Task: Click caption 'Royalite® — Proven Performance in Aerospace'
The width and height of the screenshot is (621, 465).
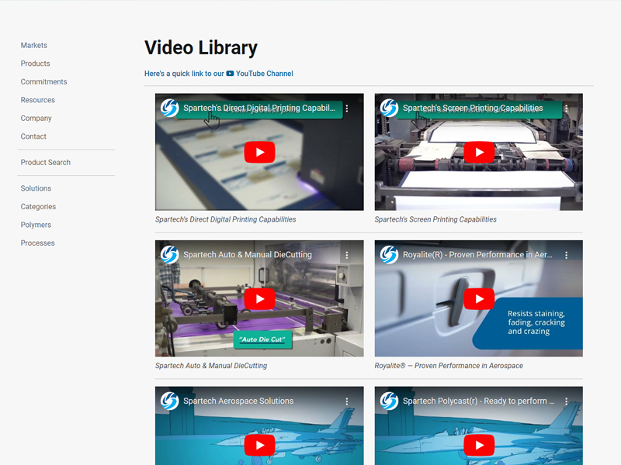Action: (449, 366)
